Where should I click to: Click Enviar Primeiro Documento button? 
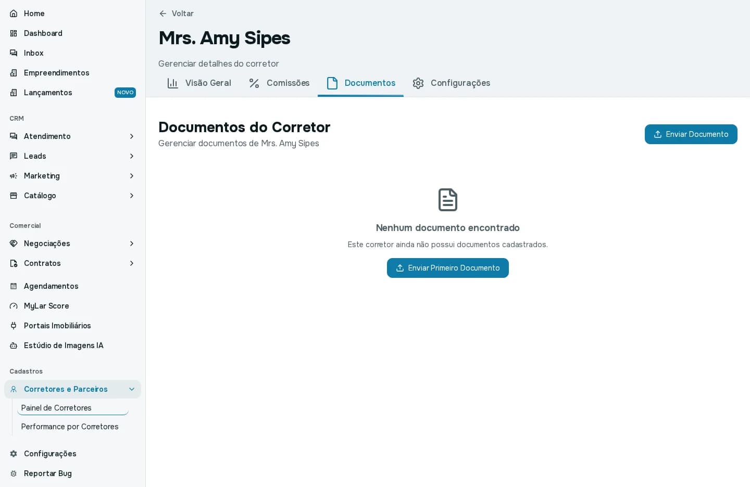(x=448, y=268)
